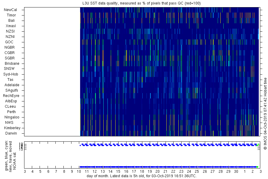
Task: Click the 'day of month. Latest data' caption
Action: (141, 176)
